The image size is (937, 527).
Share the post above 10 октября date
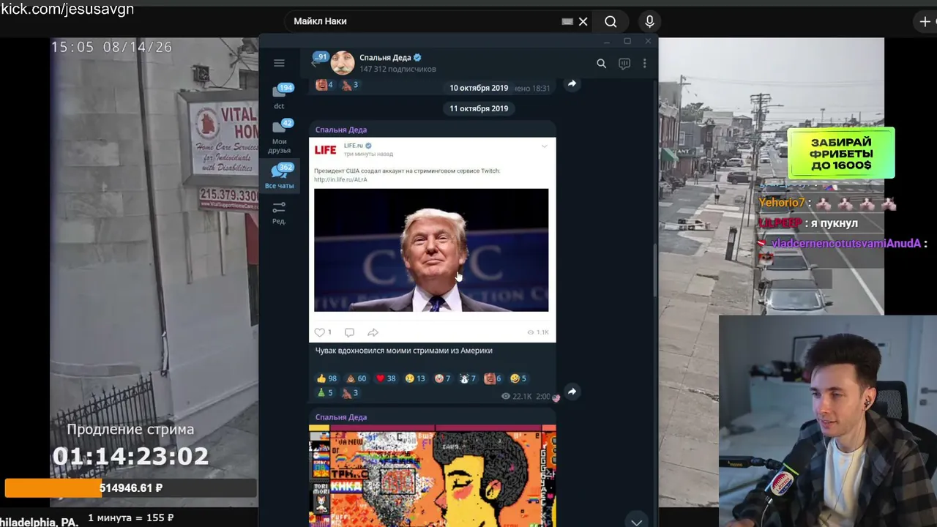[x=572, y=83]
